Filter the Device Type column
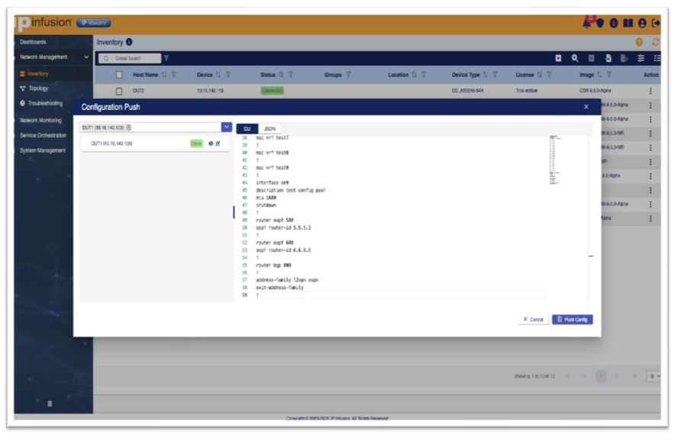 (x=495, y=75)
